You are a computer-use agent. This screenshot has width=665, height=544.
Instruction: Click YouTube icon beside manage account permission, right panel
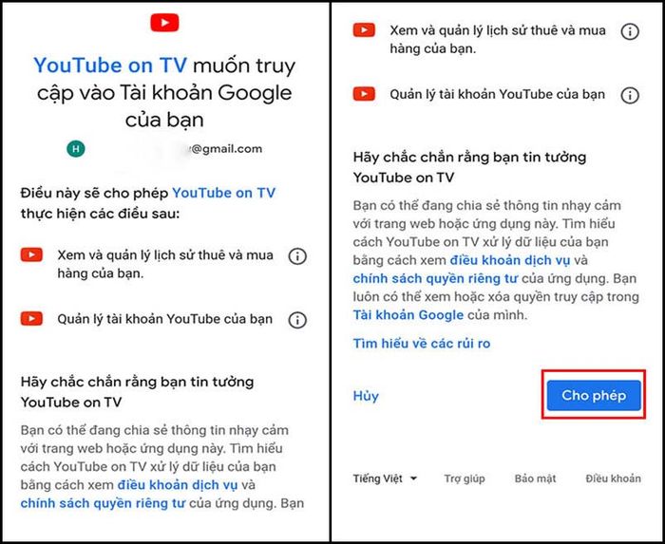click(364, 94)
